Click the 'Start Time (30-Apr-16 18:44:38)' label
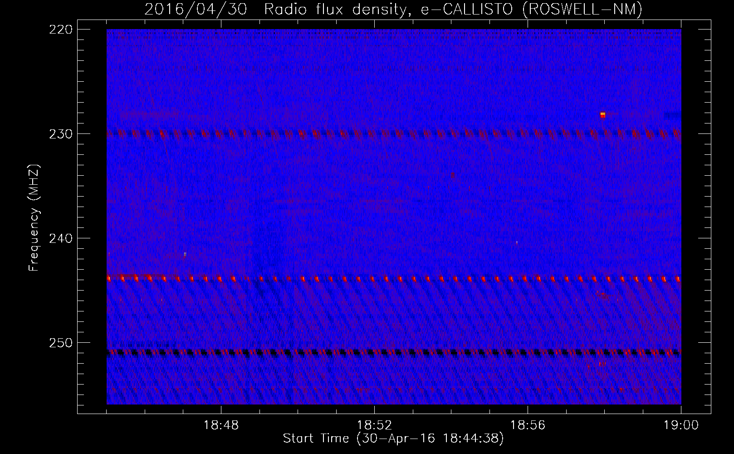 (393, 439)
